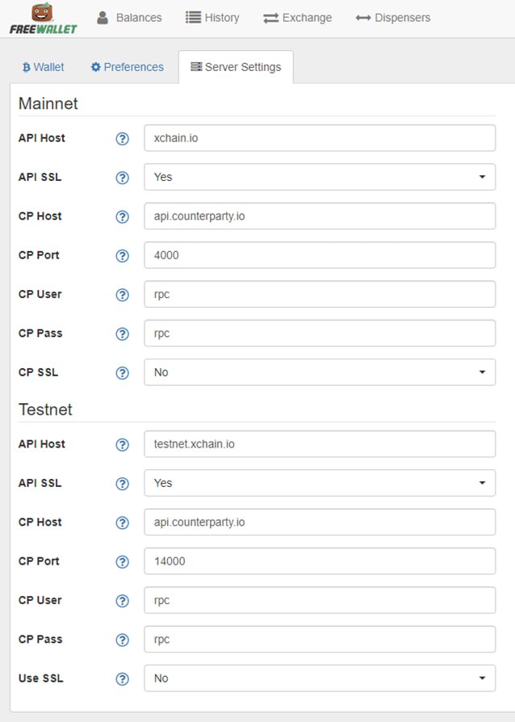The width and height of the screenshot is (515, 722).
Task: Open the Testnet API SSL dropdown
Action: [x=320, y=483]
